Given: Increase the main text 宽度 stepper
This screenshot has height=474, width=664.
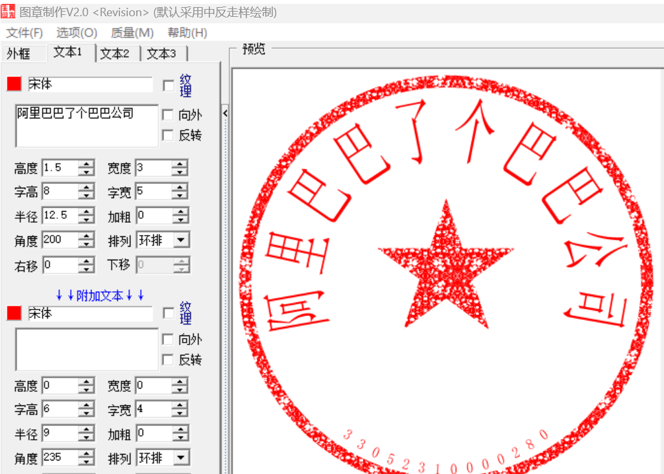Looking at the screenshot, I should click(180, 164).
